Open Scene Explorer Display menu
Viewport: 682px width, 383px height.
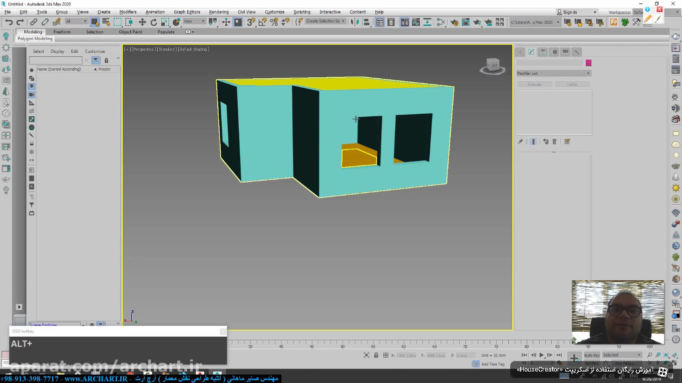tap(57, 51)
